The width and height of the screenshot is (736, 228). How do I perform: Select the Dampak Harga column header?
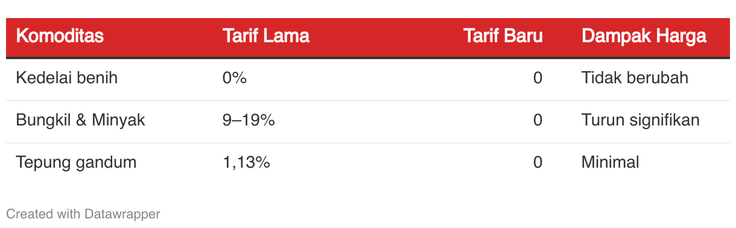[x=644, y=36]
